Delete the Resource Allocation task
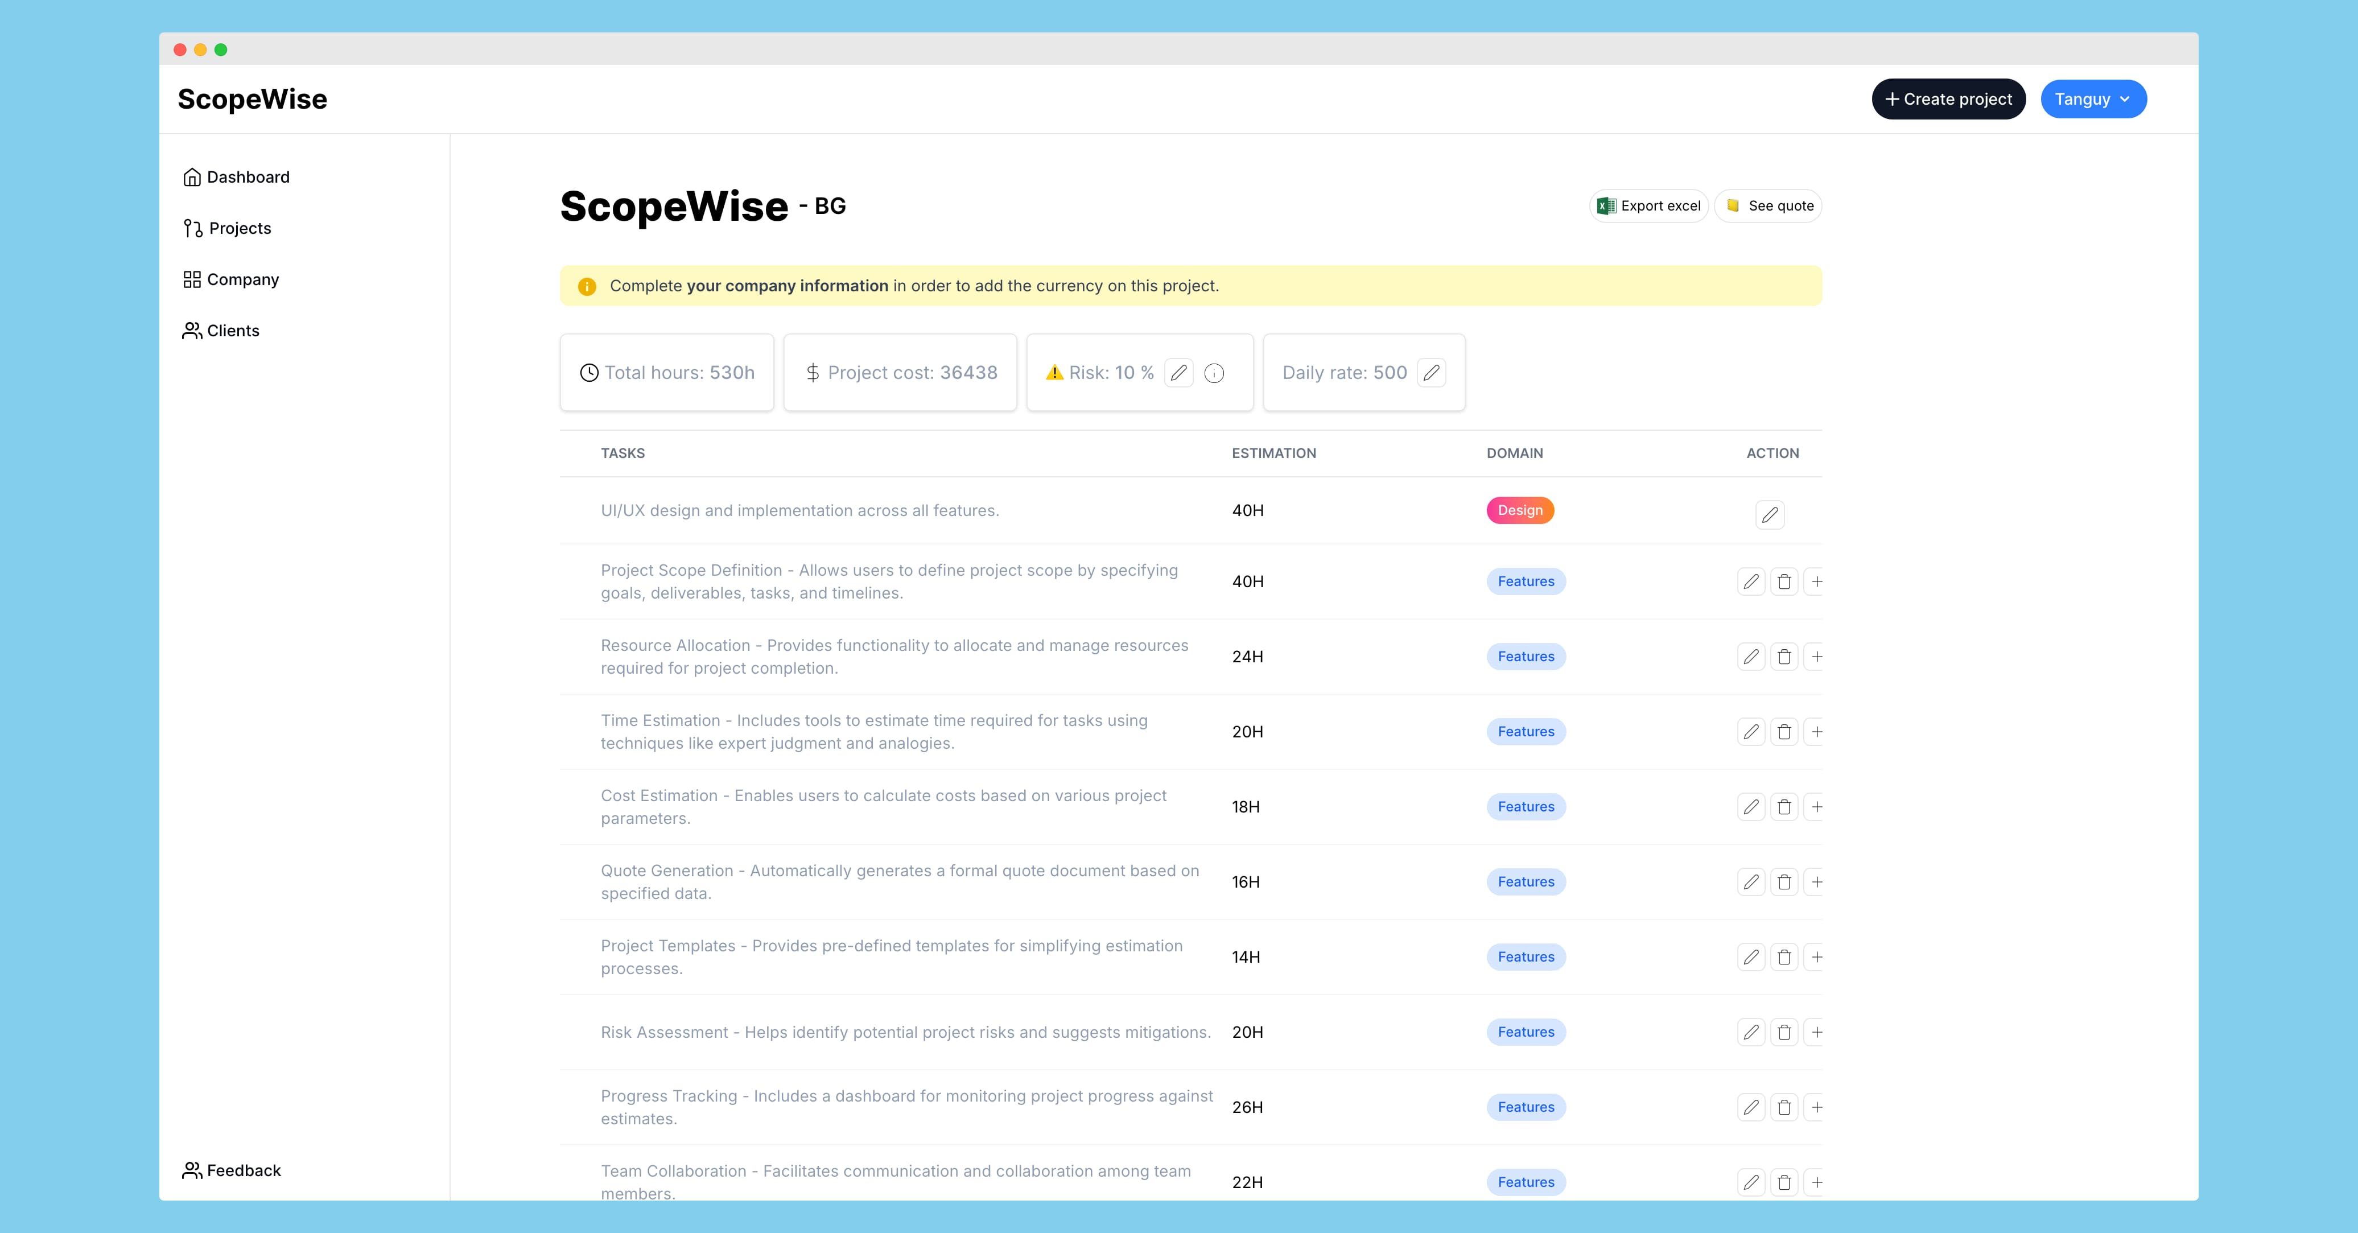Viewport: 2358px width, 1233px height. coord(1784,656)
